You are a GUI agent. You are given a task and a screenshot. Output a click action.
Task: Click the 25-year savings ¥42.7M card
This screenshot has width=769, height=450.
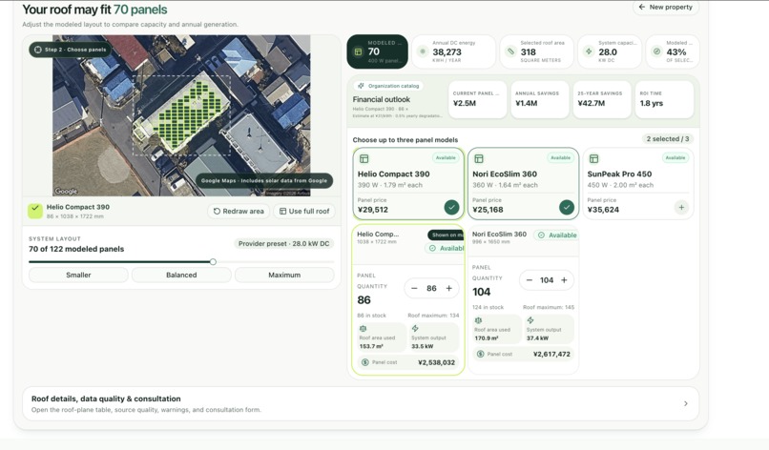(602, 99)
